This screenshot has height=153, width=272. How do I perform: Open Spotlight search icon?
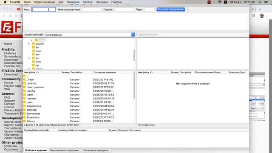click(260, 2)
